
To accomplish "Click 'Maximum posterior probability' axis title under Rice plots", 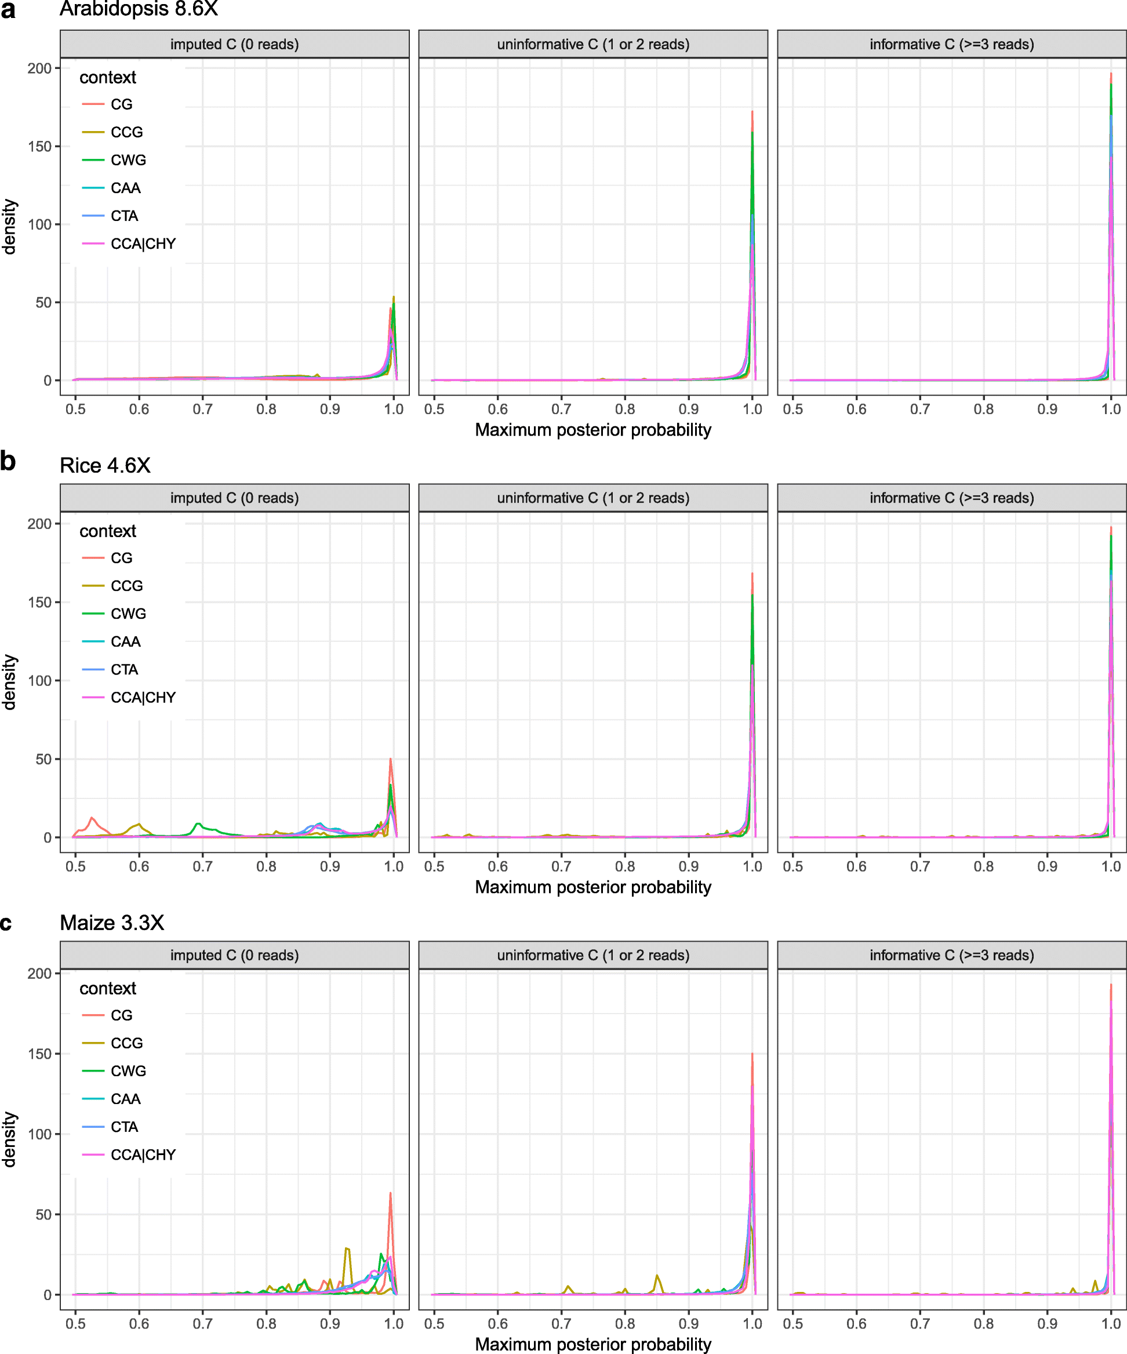I will [593, 887].
